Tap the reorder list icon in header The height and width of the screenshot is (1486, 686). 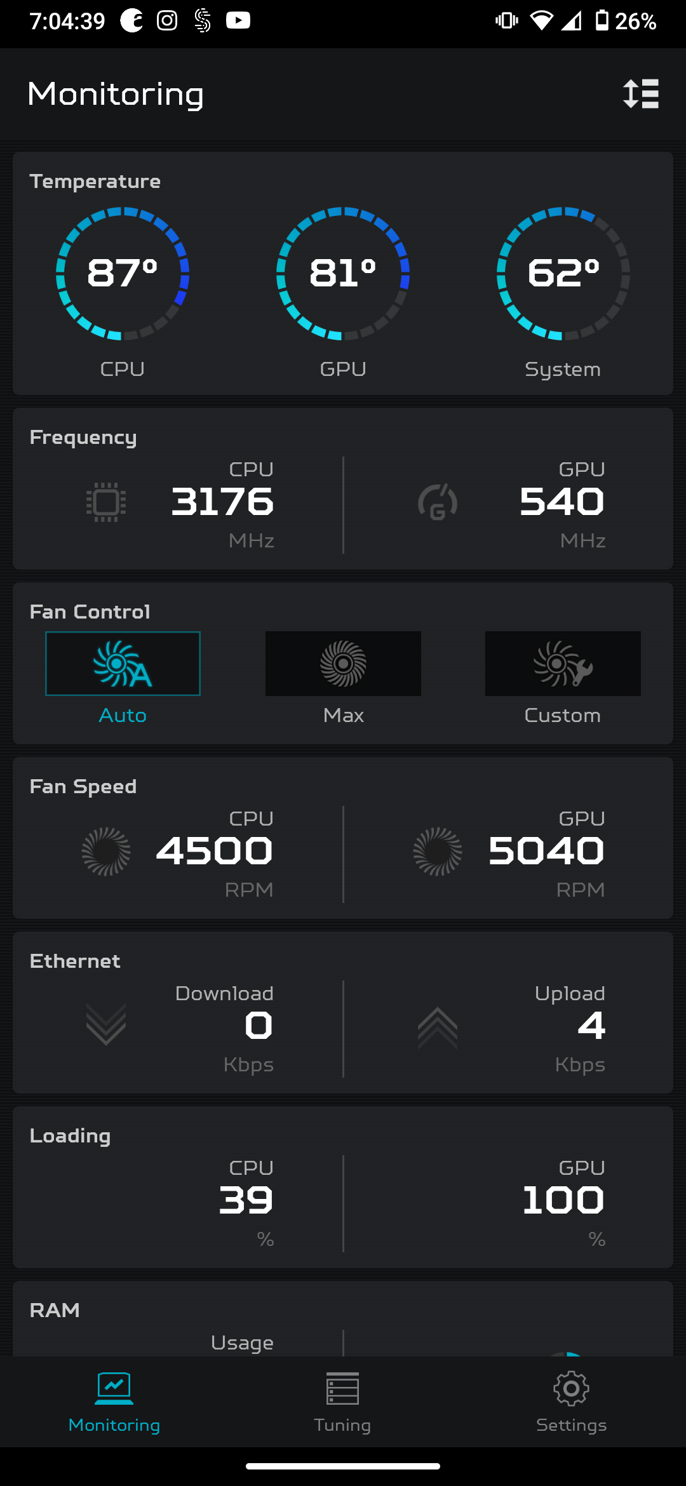640,94
